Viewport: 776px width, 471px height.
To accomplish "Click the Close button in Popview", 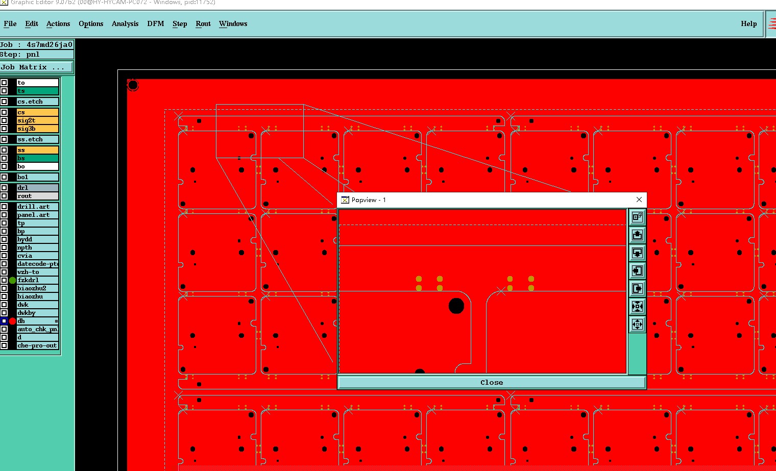I will tap(492, 382).
